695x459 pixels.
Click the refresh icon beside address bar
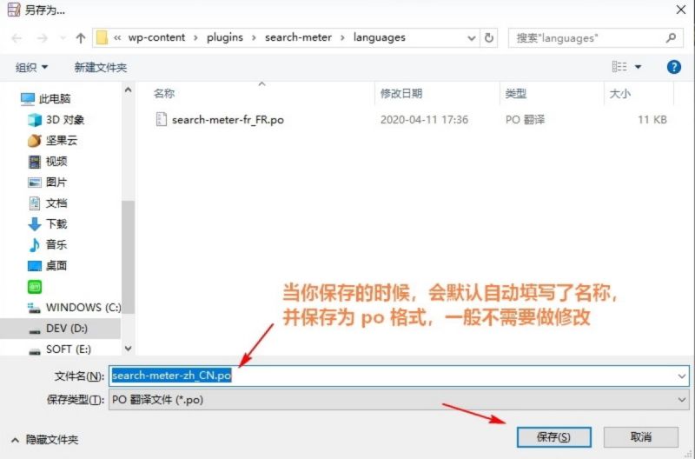click(489, 38)
